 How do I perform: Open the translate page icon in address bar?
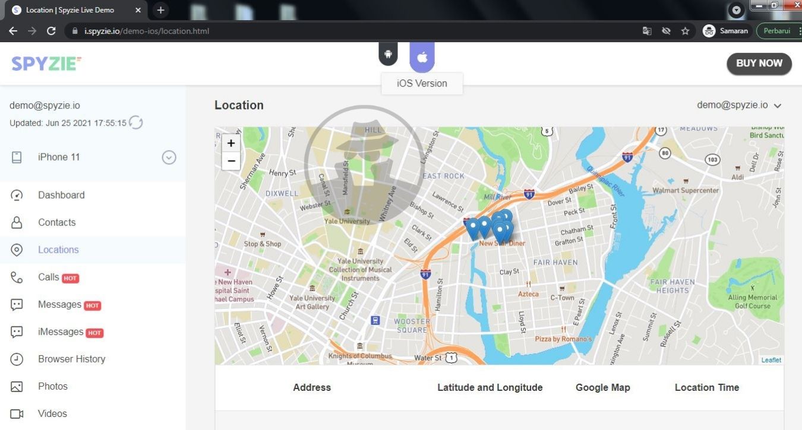pyautogui.click(x=647, y=31)
